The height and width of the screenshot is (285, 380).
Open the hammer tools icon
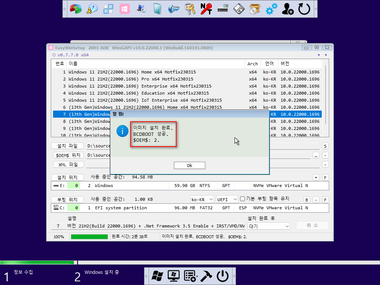coord(206,276)
